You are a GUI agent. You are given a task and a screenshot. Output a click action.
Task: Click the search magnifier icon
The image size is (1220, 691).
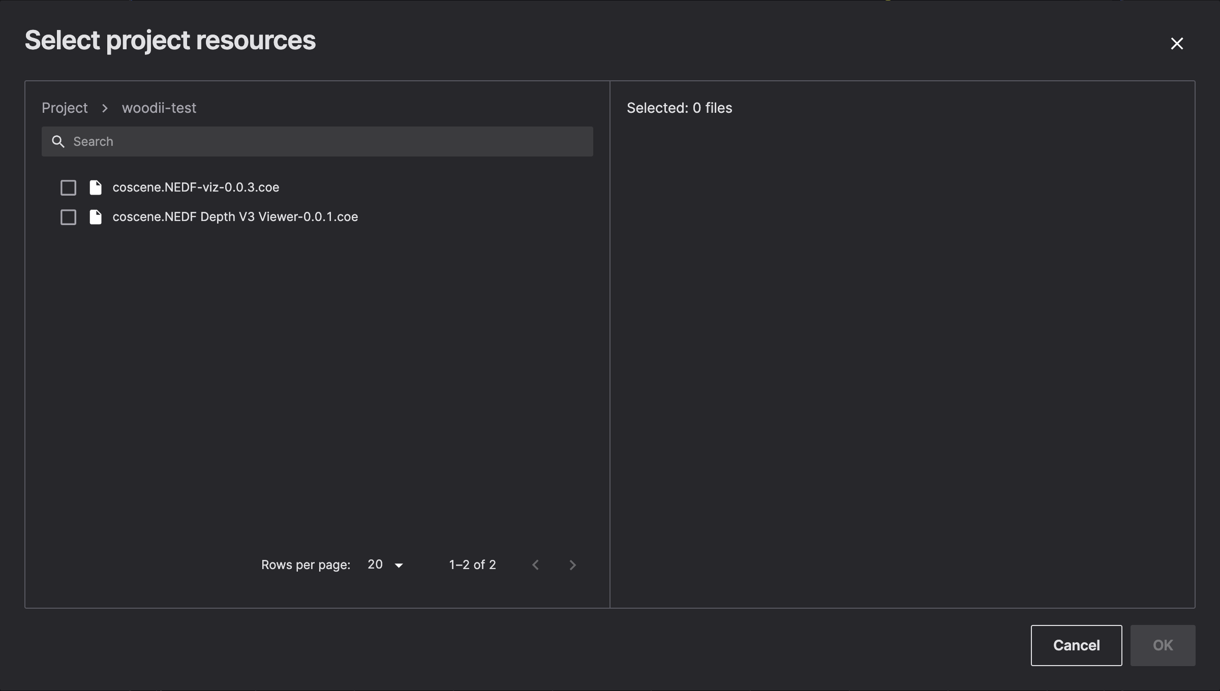tap(58, 141)
